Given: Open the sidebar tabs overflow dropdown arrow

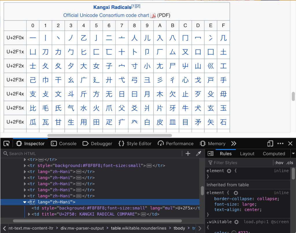Looking at the screenshot, I should (x=293, y=154).
